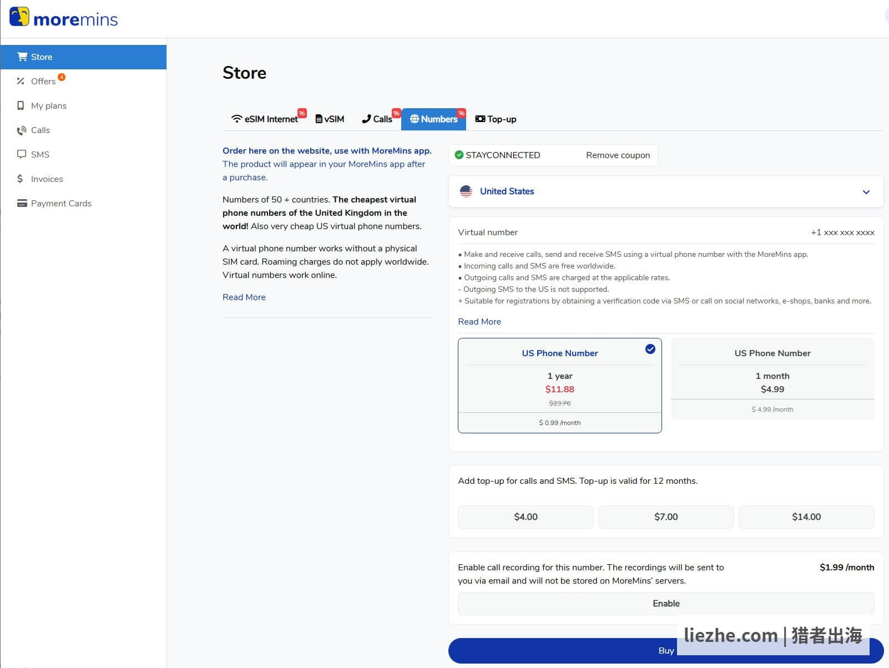Open the Calls sidebar page
889x668 pixels.
click(x=83, y=130)
